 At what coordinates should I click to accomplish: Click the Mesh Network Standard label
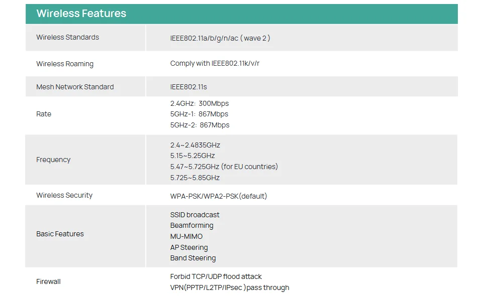[75, 87]
